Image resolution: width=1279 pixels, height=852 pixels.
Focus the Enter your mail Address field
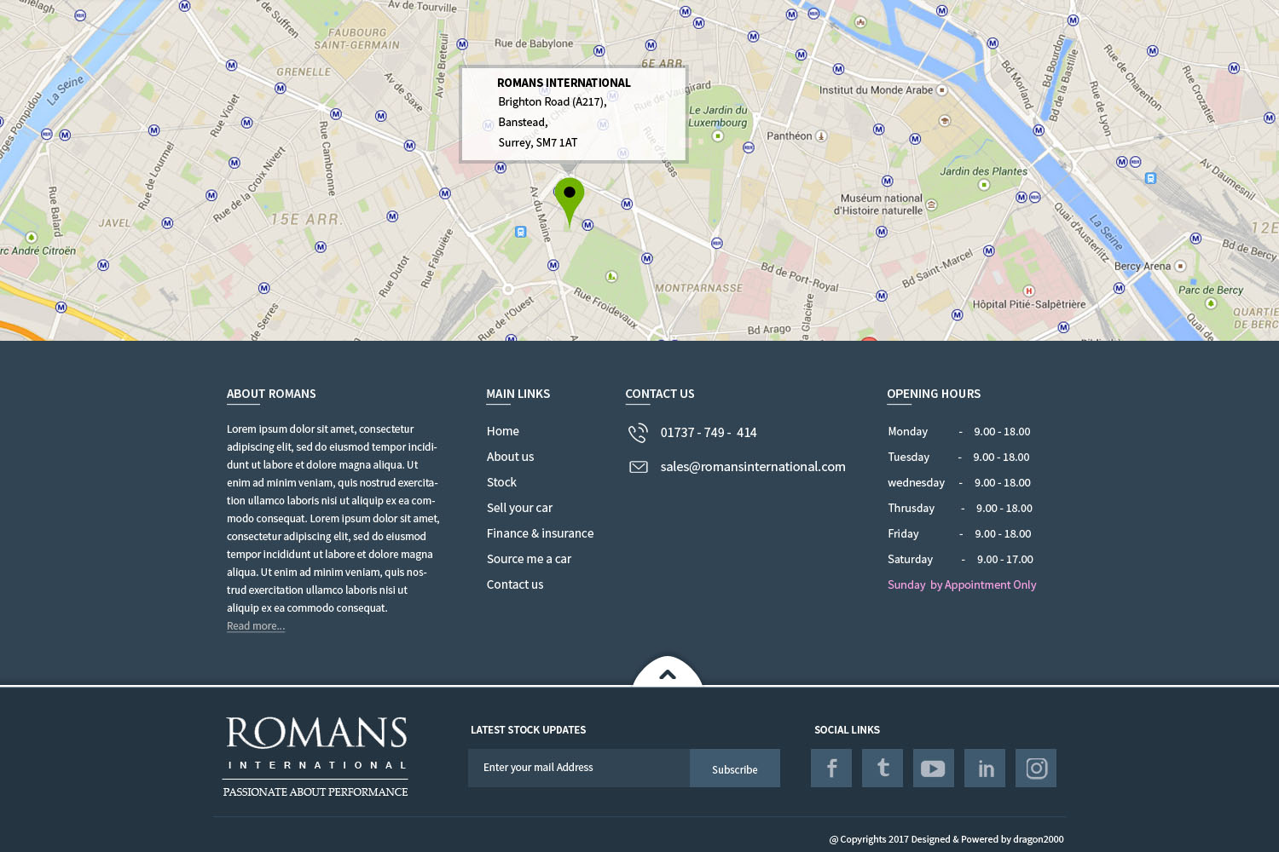[579, 768]
